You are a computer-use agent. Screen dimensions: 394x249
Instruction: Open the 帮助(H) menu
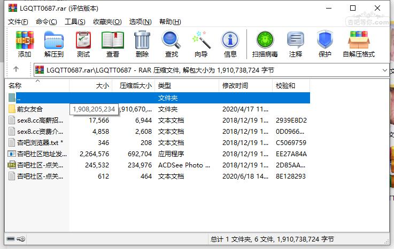pos(170,22)
